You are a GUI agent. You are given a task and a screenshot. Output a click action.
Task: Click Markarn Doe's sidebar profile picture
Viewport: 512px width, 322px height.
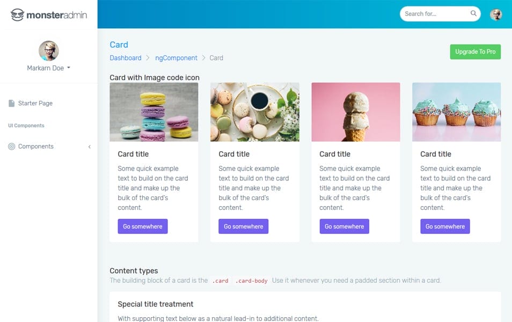(x=48, y=50)
